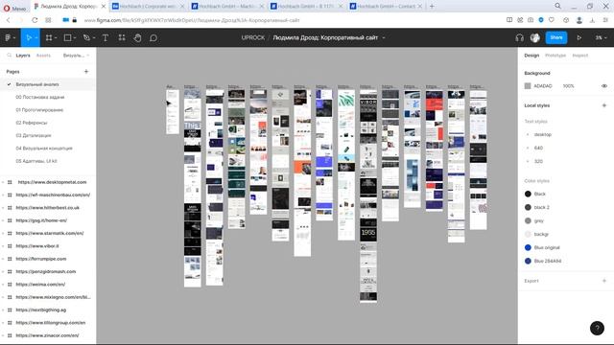This screenshot has height=345, width=614.
Task: Open browser profile account icon
Action: pyautogui.click(x=579, y=20)
